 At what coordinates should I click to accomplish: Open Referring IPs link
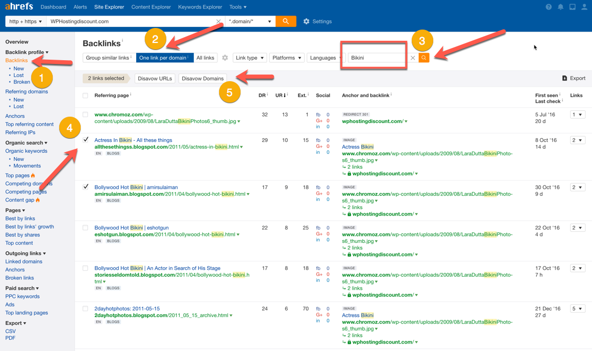point(20,132)
